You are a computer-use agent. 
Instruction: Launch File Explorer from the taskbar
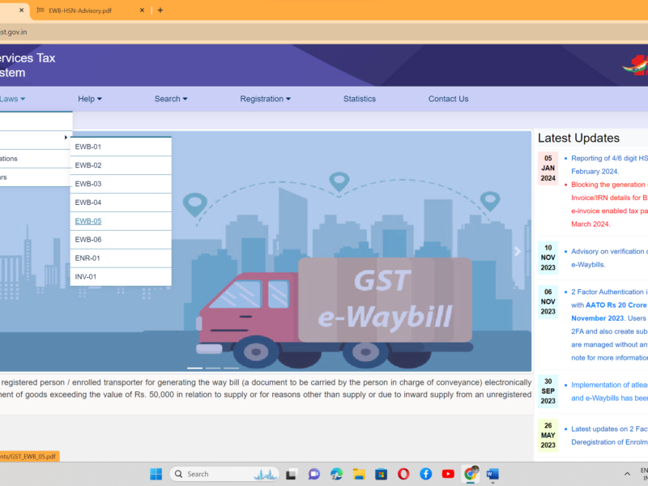point(359,474)
